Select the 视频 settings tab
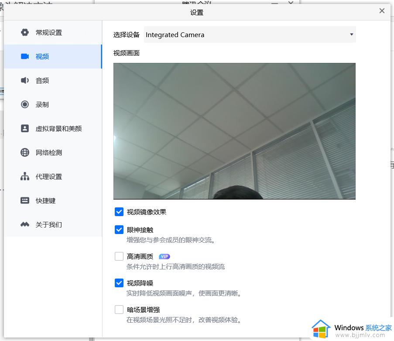This screenshot has width=394, height=341. click(53, 56)
